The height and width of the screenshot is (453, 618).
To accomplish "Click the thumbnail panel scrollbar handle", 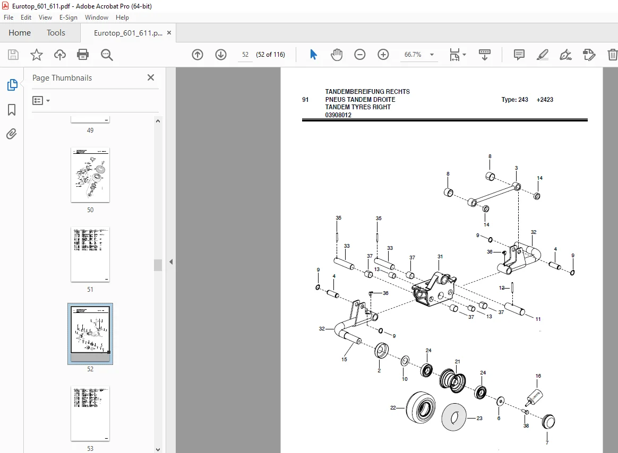I will coord(158,265).
